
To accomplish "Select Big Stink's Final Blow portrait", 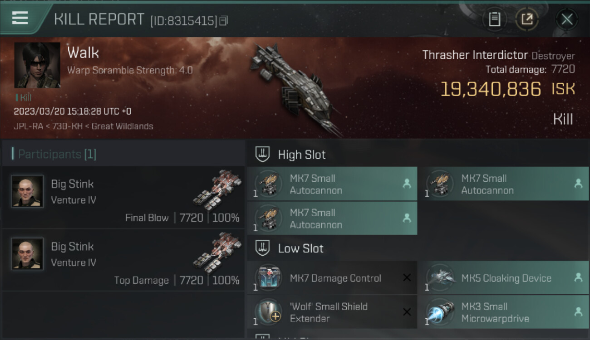I will click(x=27, y=191).
